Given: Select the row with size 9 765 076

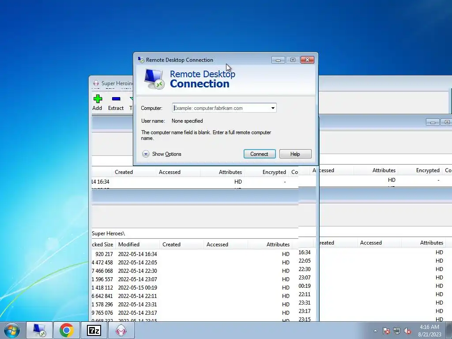Looking at the screenshot, I should [195, 313].
